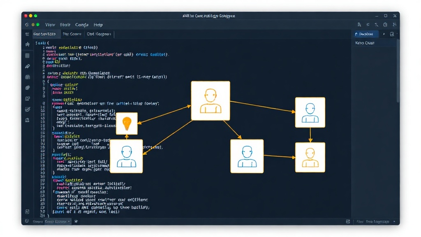Image resolution: width=421 pixels, height=237 pixels.
Task: Click the sixth sidebar icon with small pencil
Action: [x=28, y=99]
